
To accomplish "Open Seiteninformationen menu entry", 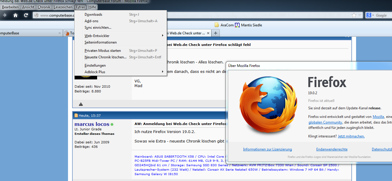I will coord(121,42).
